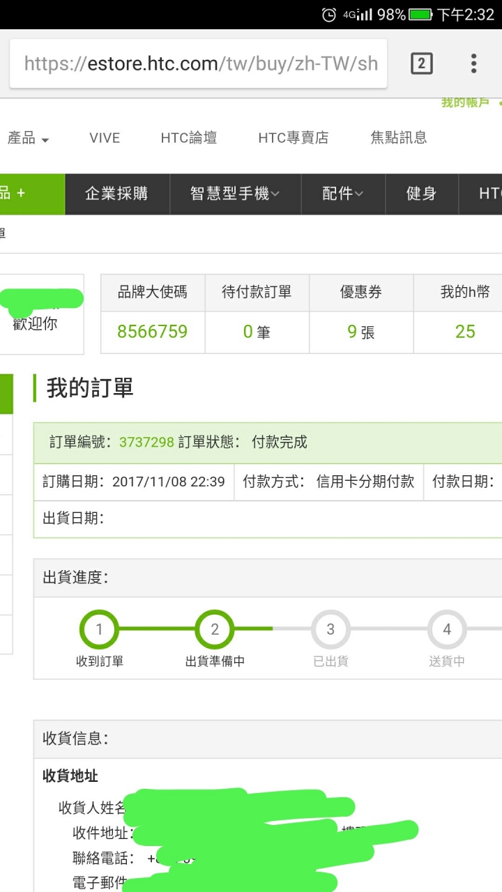Click the 我的訂單 heading
Screen dimensions: 502x892
pyautogui.click(x=90, y=388)
